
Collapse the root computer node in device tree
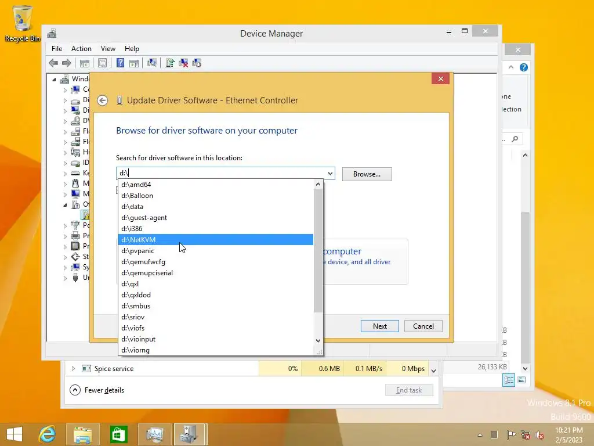(54, 80)
